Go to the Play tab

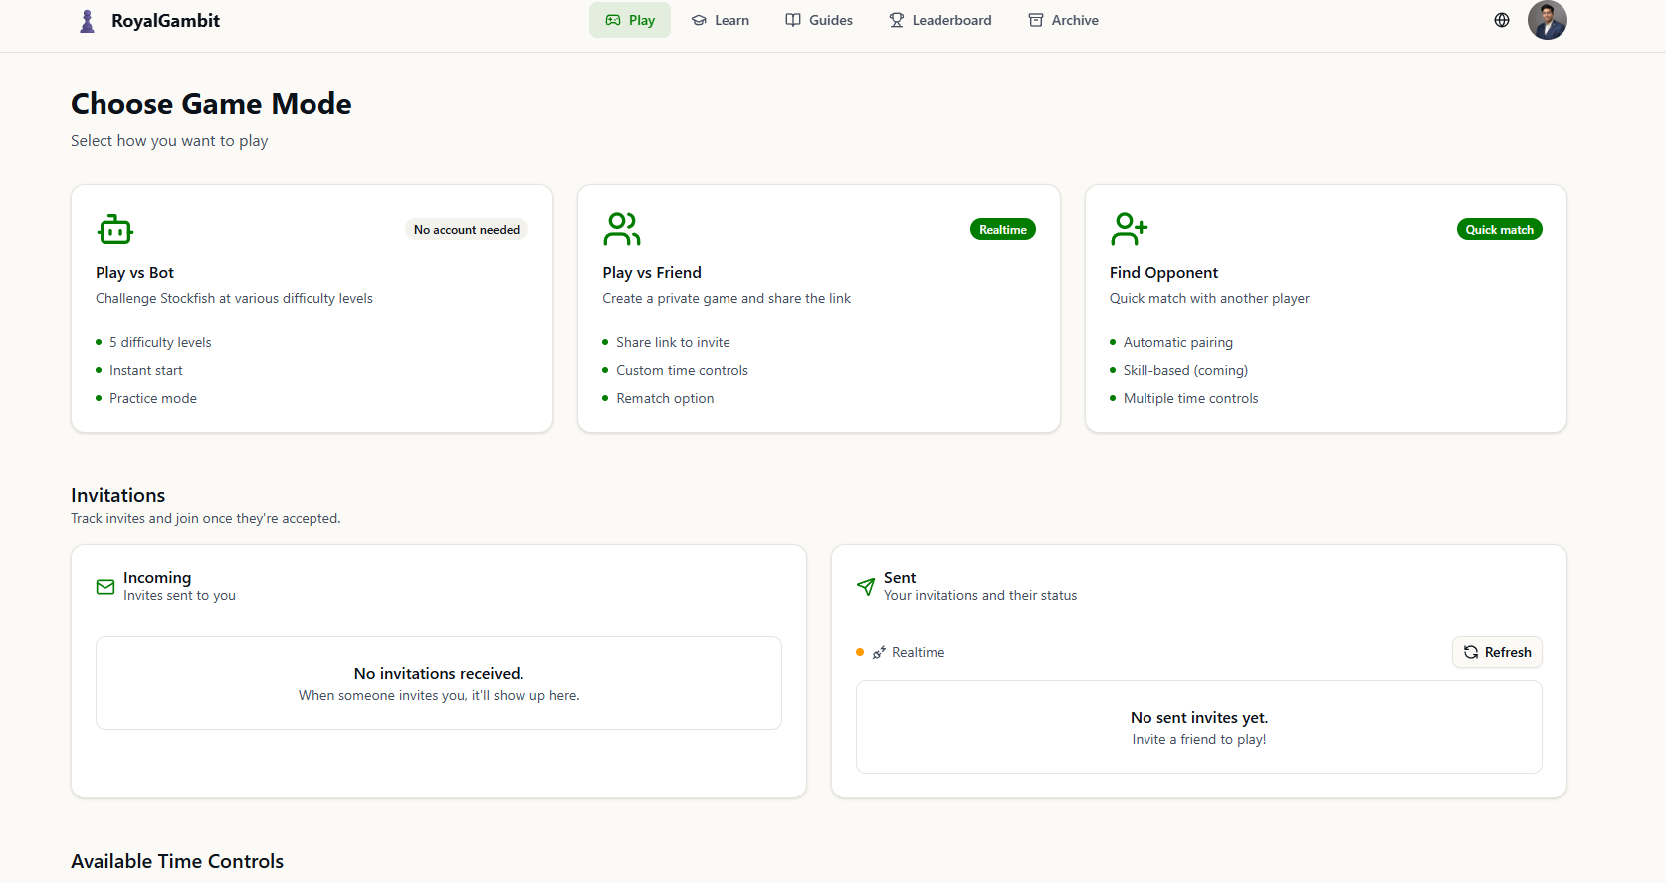click(630, 20)
